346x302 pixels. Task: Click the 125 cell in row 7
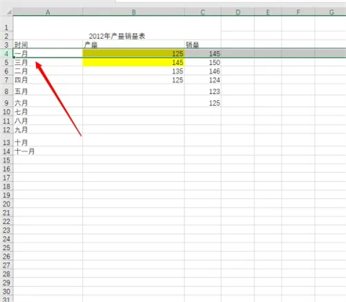(x=133, y=80)
